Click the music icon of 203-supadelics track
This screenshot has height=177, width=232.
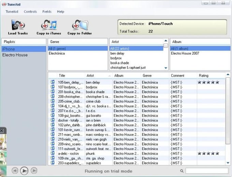click(53, 163)
